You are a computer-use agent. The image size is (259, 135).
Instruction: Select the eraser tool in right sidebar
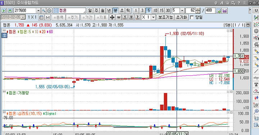tap(256, 91)
